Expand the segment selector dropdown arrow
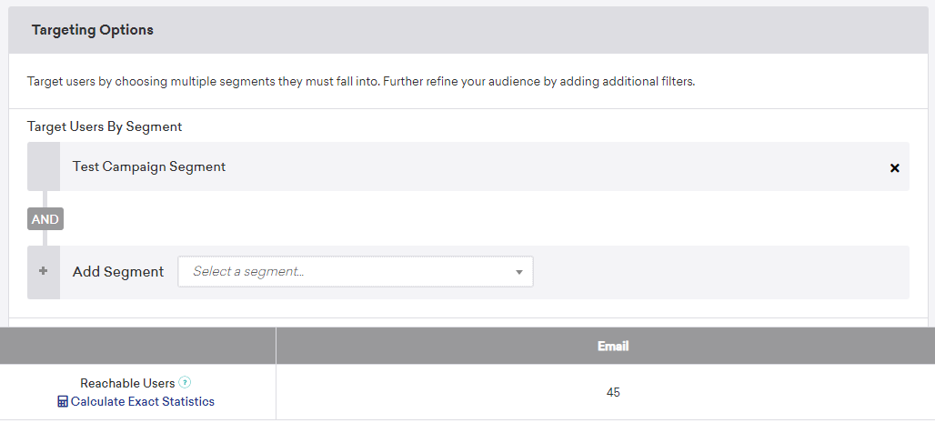935x423 pixels. (x=518, y=272)
